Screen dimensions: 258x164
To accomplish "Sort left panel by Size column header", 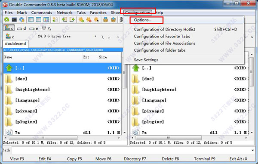I will click(109, 57).
